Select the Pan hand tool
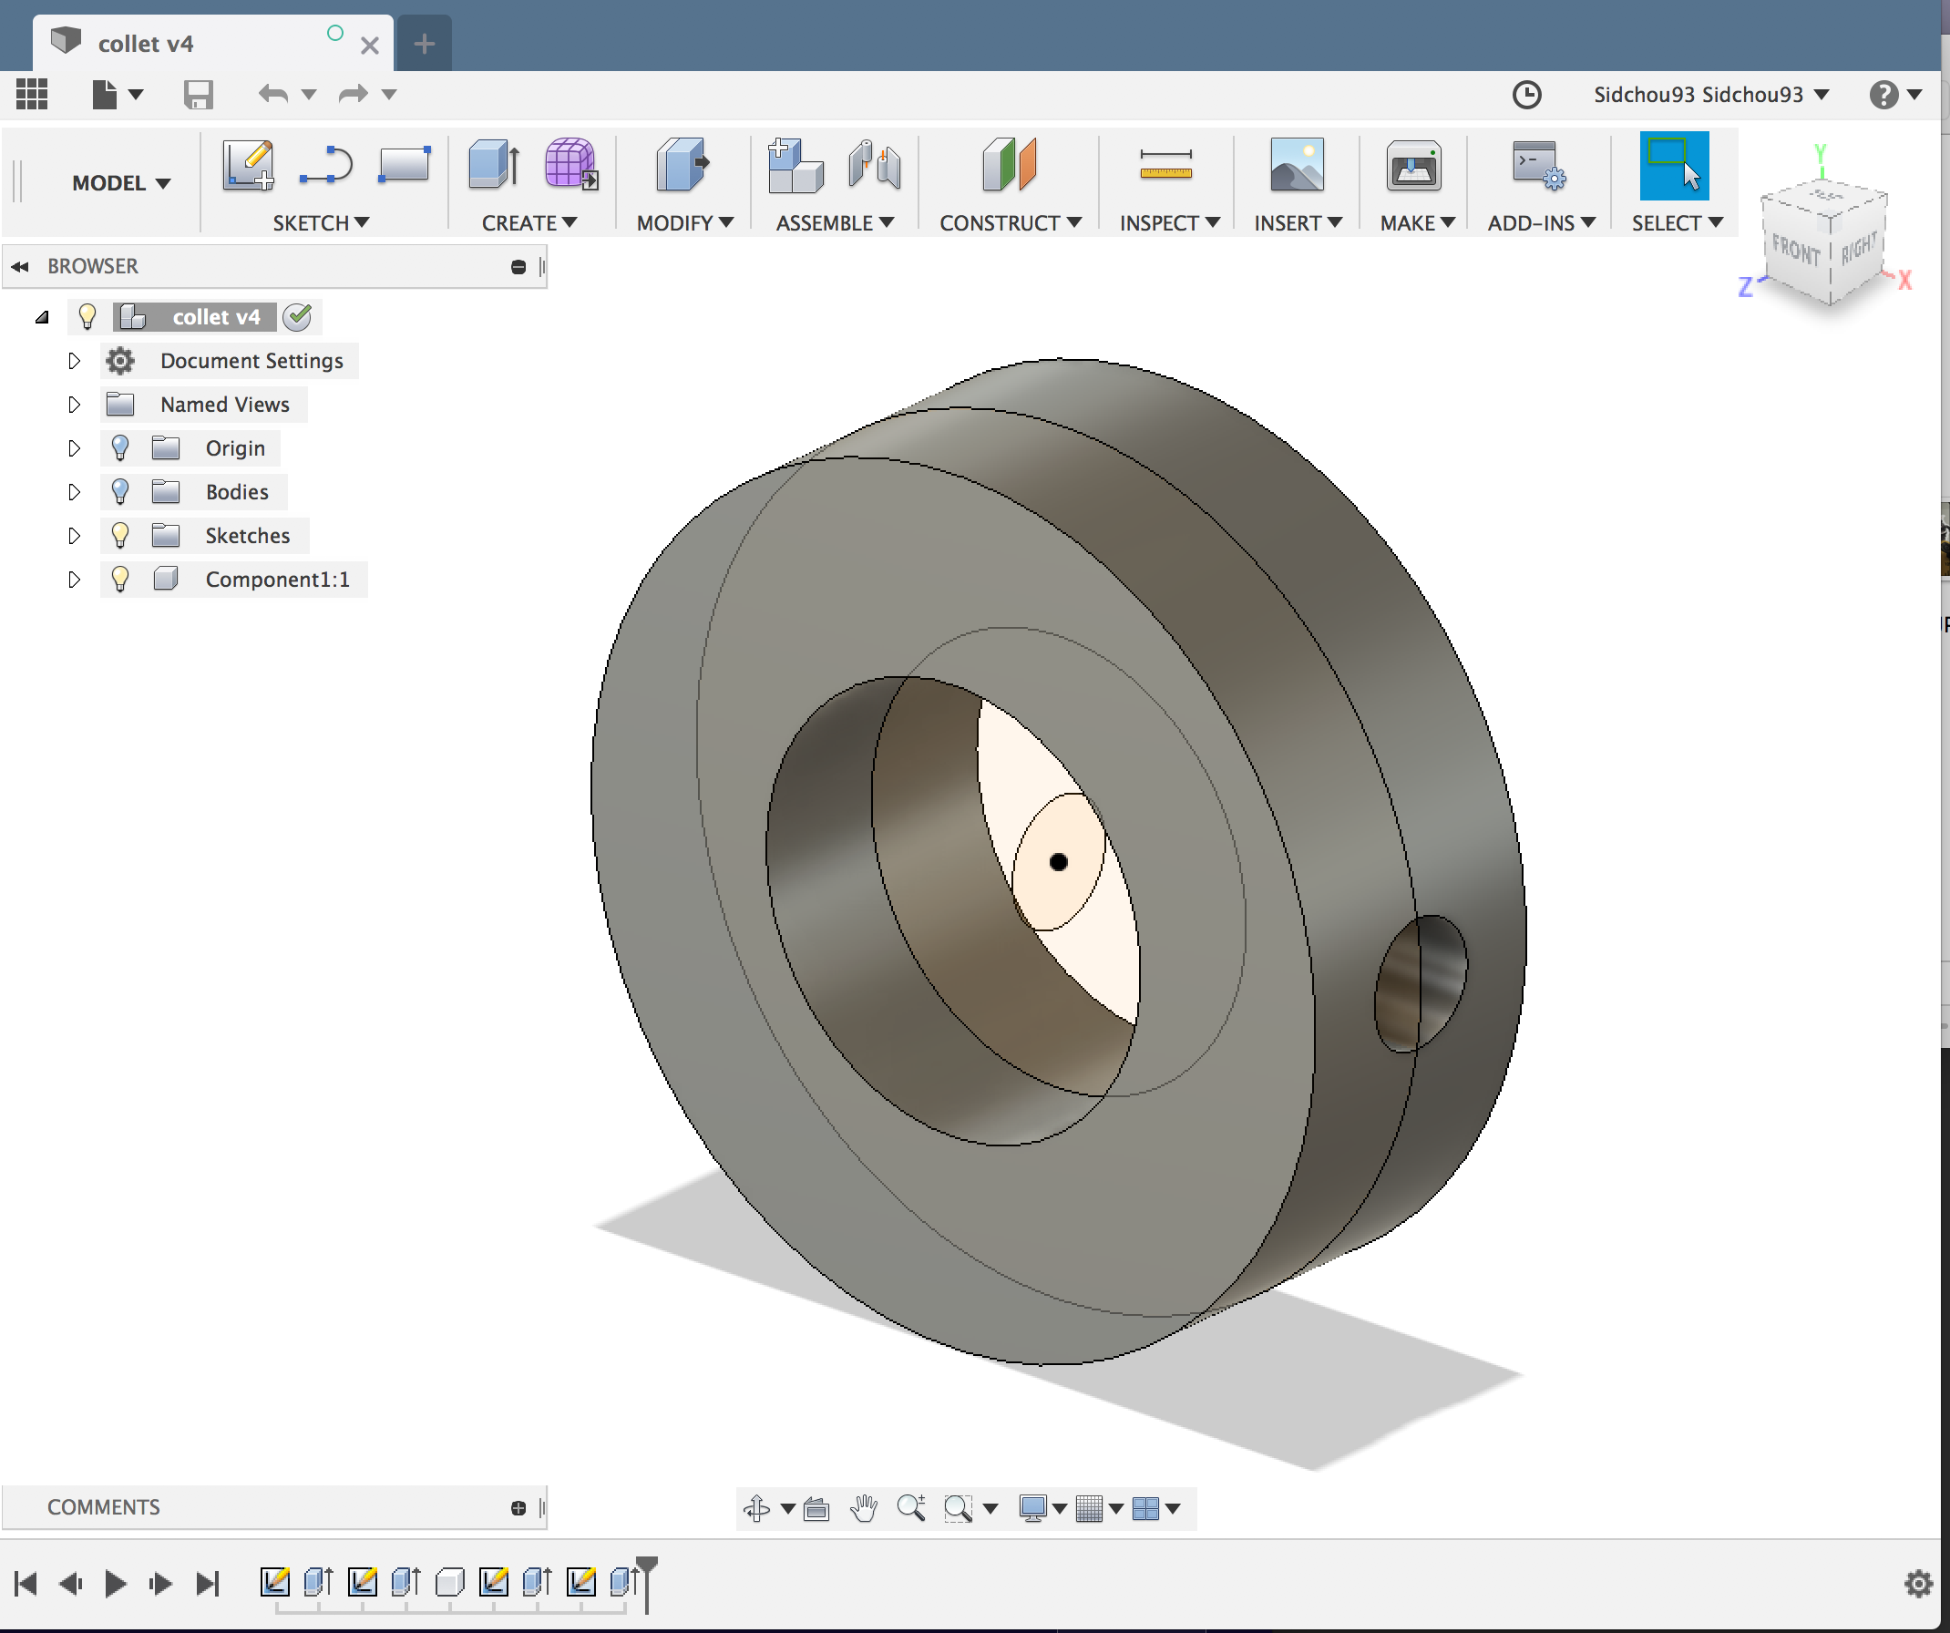 click(x=864, y=1508)
